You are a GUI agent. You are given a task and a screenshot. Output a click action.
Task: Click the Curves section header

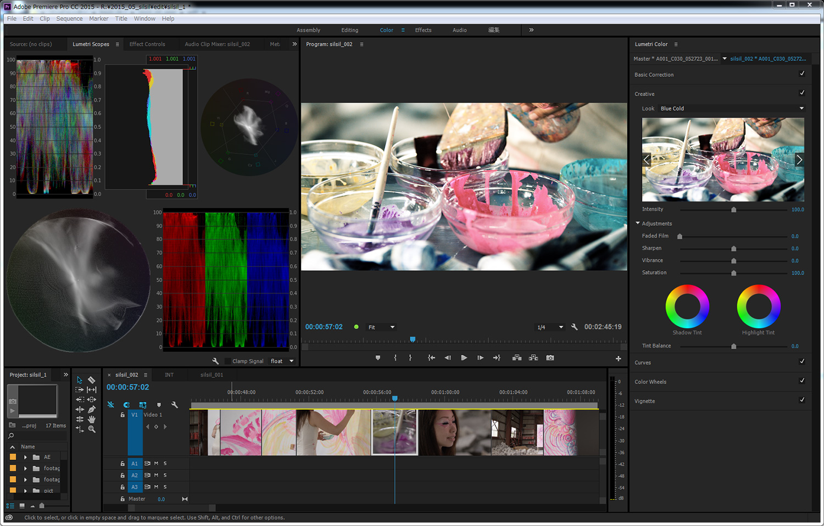point(643,363)
